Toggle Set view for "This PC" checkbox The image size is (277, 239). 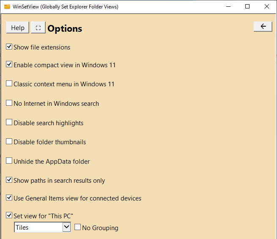(x=9, y=215)
